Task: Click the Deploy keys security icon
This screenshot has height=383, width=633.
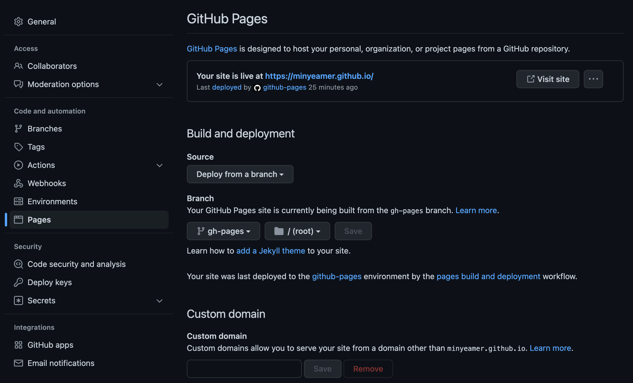Action: tap(18, 282)
